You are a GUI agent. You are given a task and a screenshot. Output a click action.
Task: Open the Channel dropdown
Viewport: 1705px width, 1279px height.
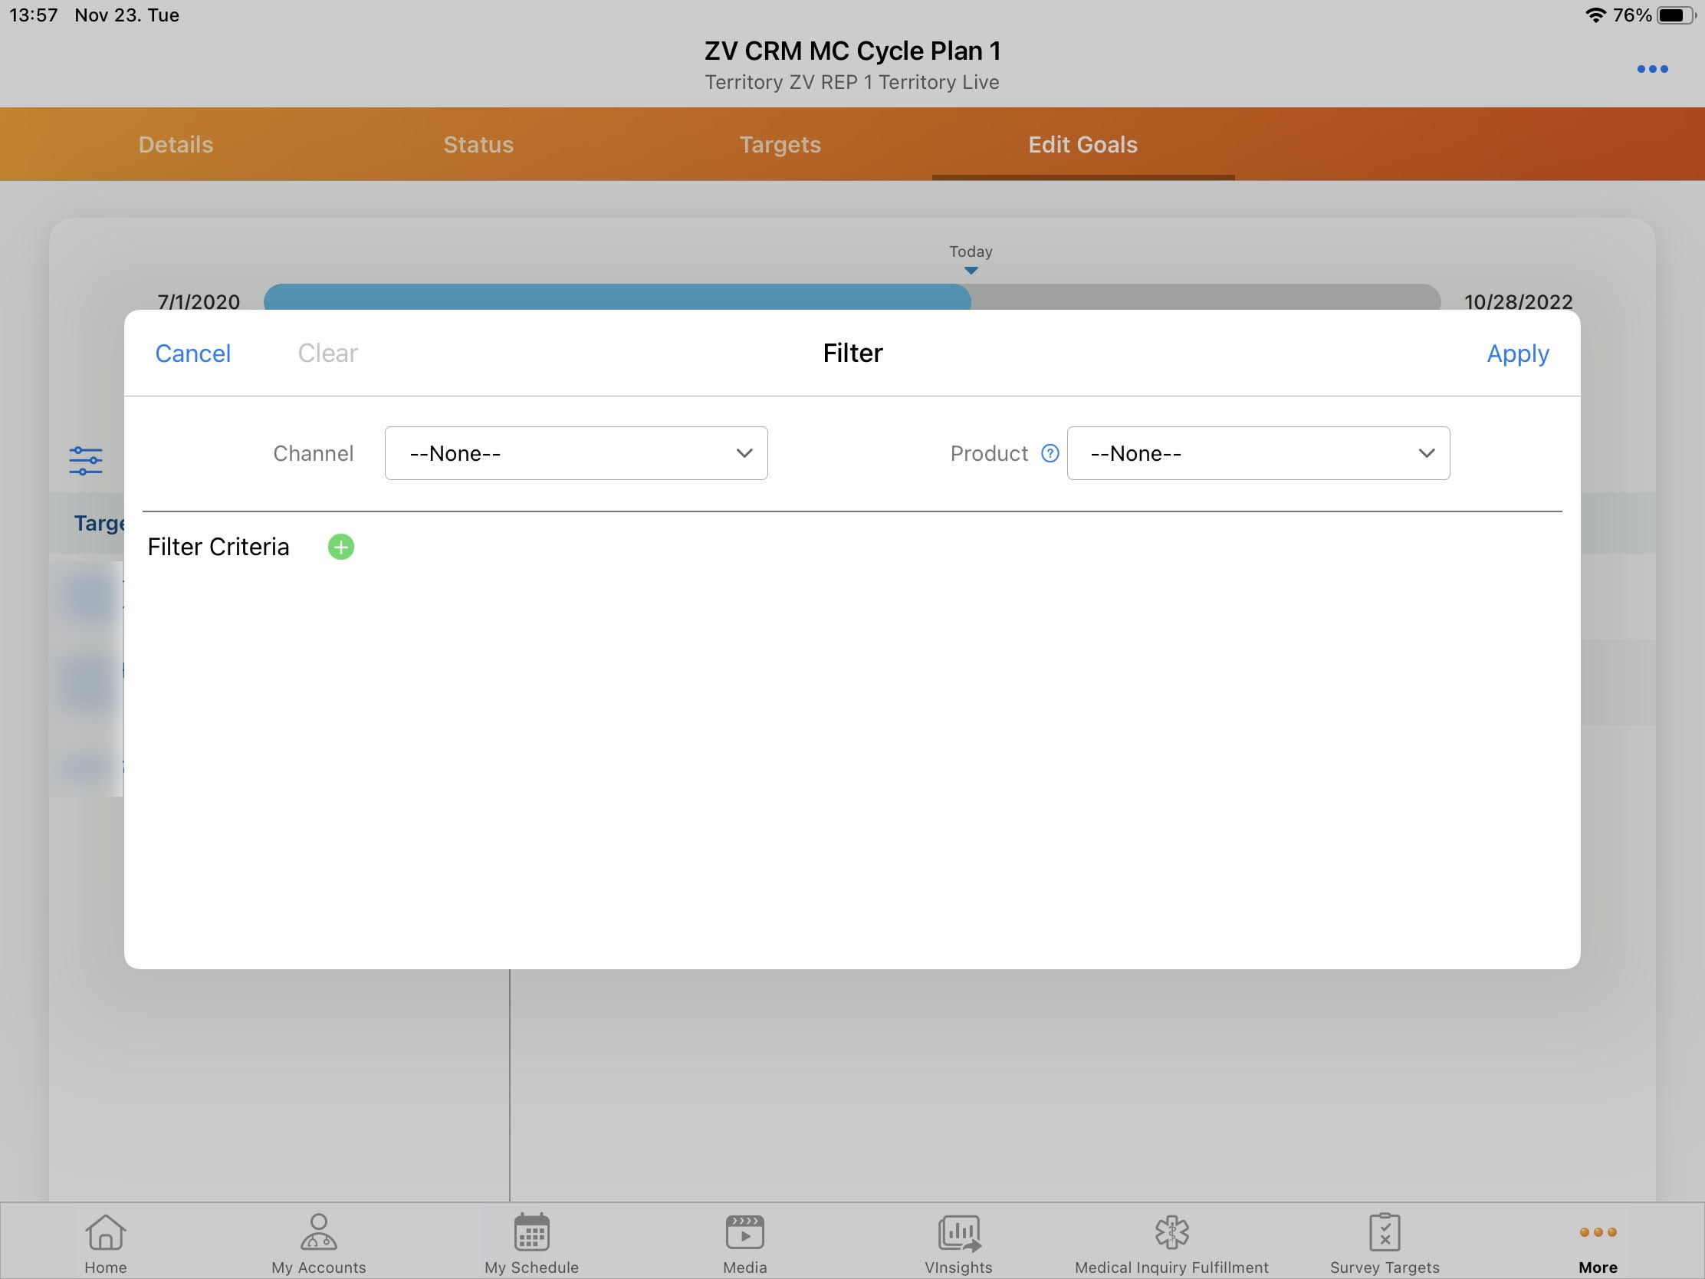(x=576, y=453)
